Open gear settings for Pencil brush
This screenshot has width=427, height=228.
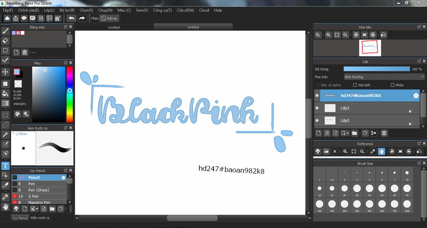pyautogui.click(x=63, y=177)
